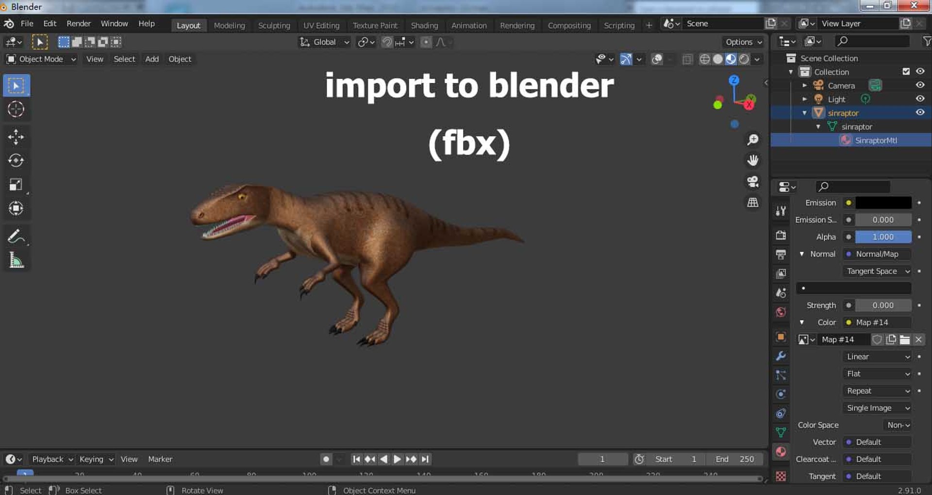Open the Modifier properties wrench tab
The height and width of the screenshot is (495, 932).
click(781, 356)
